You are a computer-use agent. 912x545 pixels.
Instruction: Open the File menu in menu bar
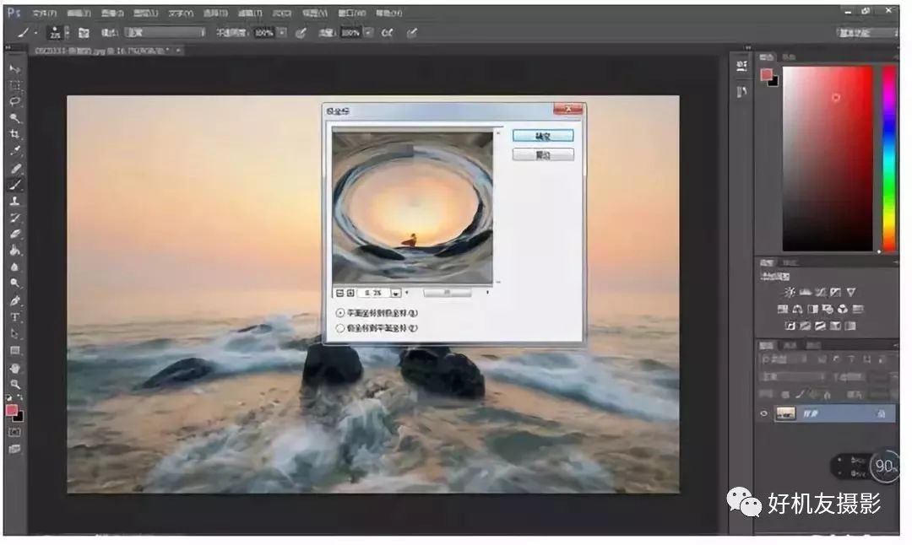click(x=44, y=13)
